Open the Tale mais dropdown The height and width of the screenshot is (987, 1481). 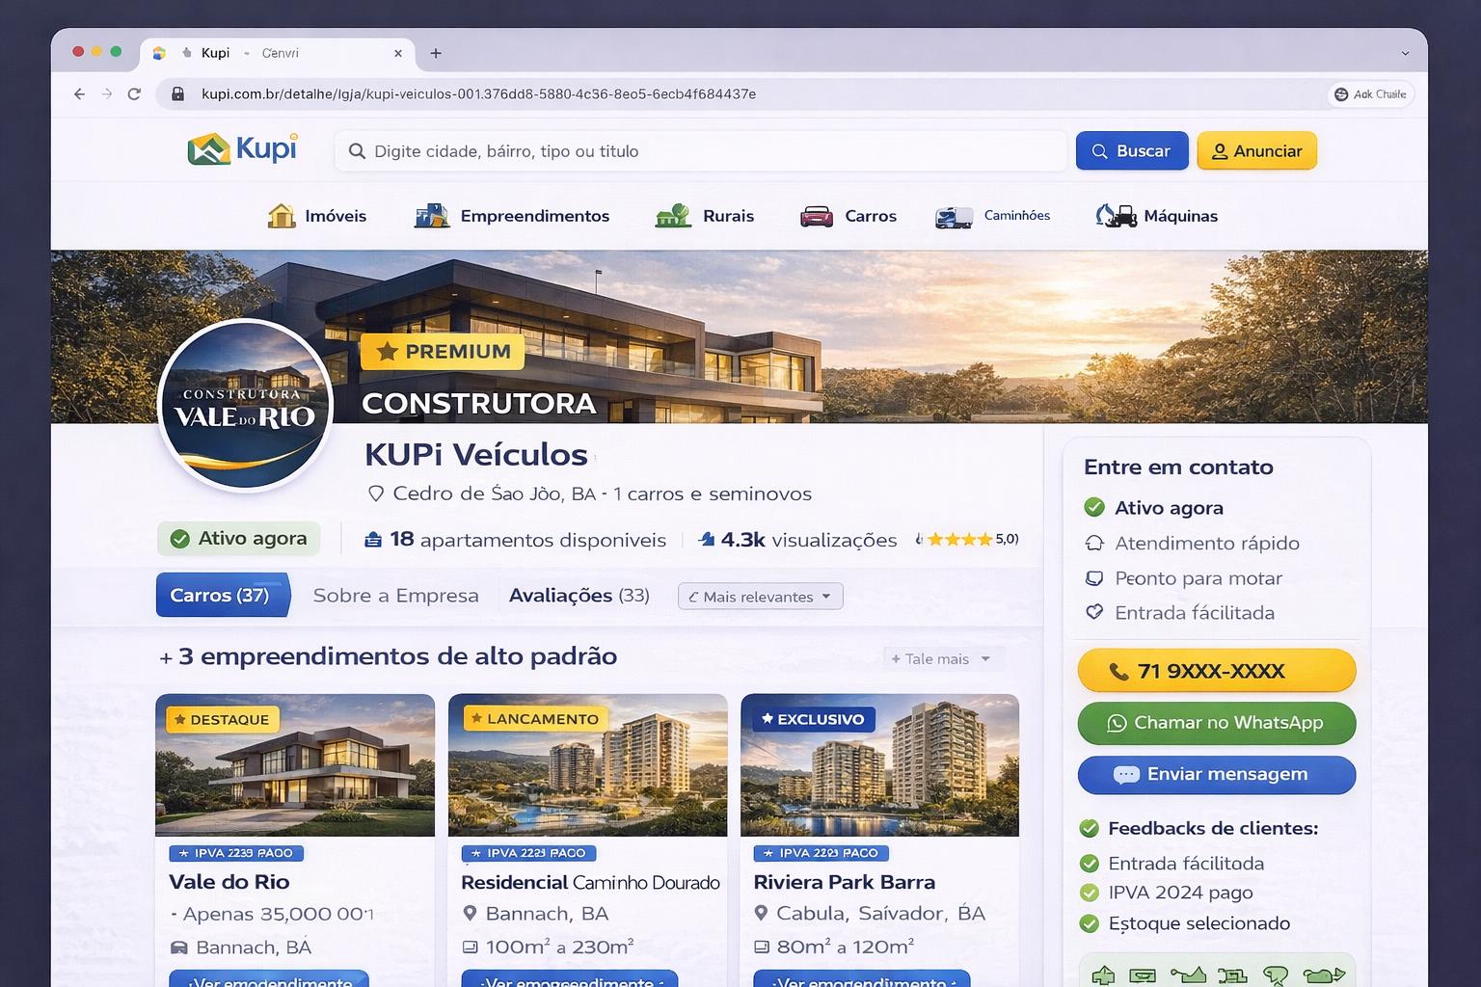[941, 659]
